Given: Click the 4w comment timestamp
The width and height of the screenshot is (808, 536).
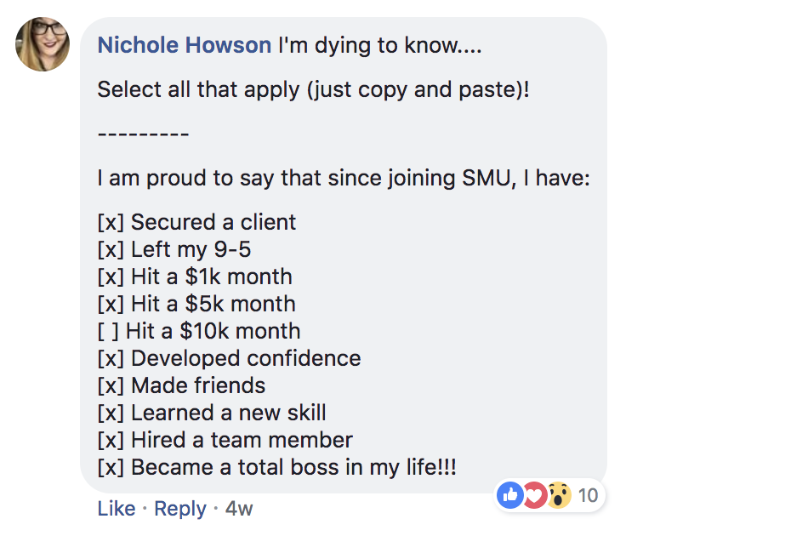Looking at the screenshot, I should [239, 509].
